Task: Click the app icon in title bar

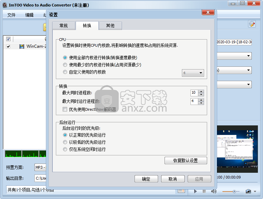Action: [x=5, y=5]
